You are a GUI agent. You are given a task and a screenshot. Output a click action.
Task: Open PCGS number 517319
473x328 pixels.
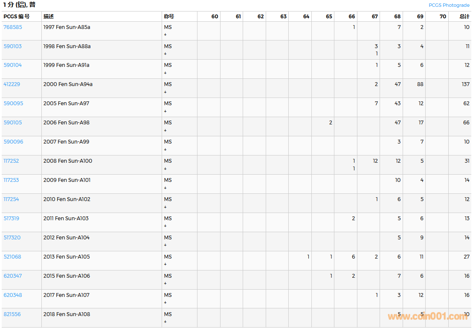click(x=12, y=219)
